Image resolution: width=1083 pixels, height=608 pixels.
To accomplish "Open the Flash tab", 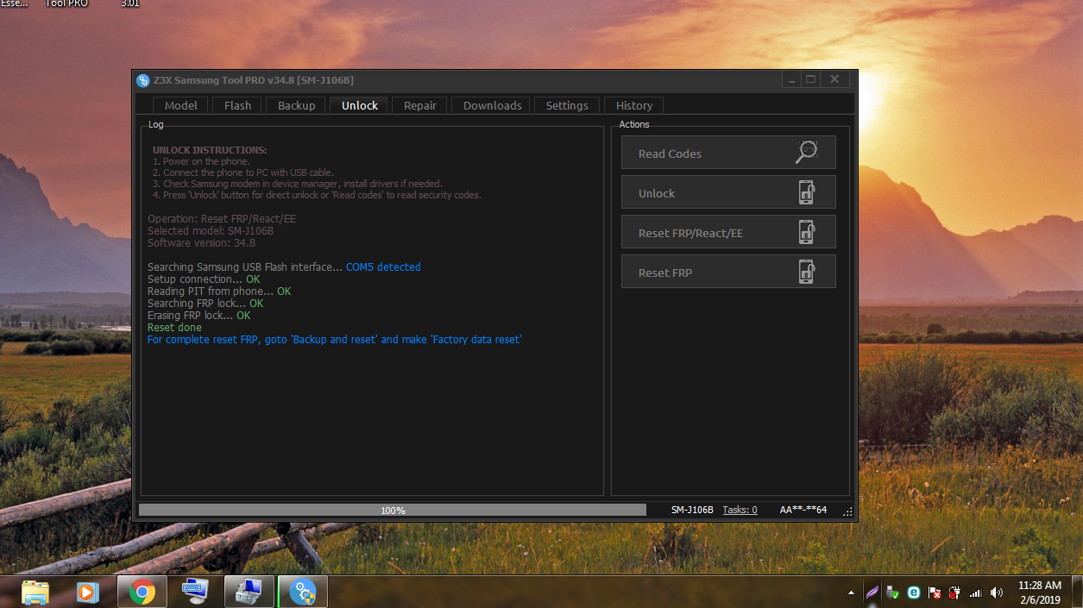I will pyautogui.click(x=237, y=105).
